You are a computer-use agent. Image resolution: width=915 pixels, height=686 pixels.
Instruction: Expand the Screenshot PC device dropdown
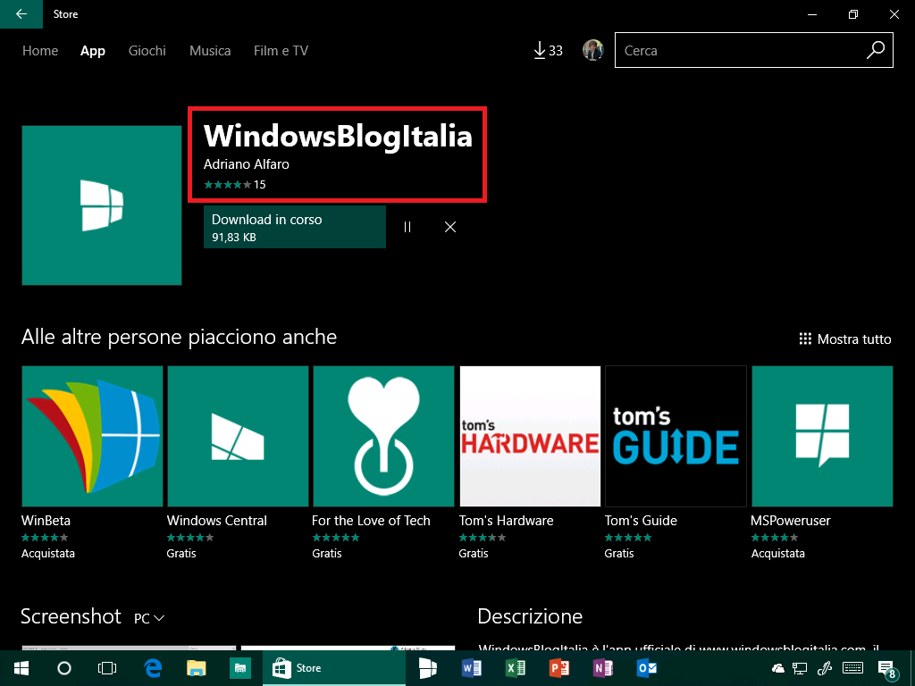pyautogui.click(x=149, y=618)
